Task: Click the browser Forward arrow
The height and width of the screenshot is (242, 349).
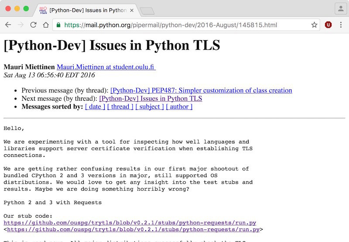Action: 21,25
